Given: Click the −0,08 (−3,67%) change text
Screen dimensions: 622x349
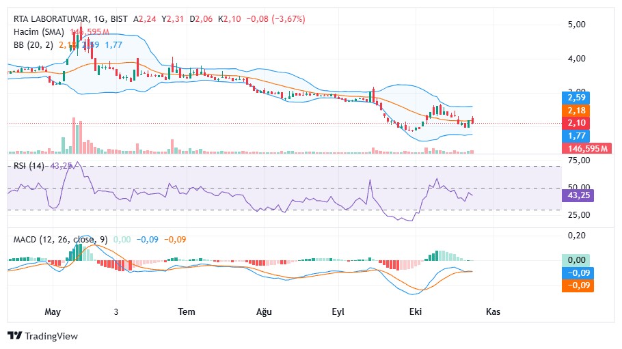Looking at the screenshot, I should [x=275, y=19].
